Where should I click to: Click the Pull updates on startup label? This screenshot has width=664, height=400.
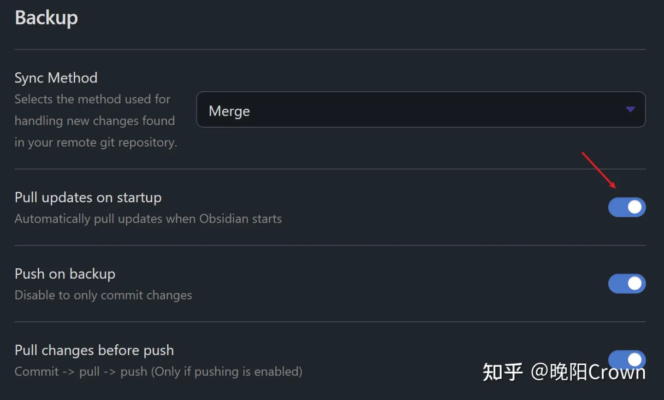click(88, 198)
